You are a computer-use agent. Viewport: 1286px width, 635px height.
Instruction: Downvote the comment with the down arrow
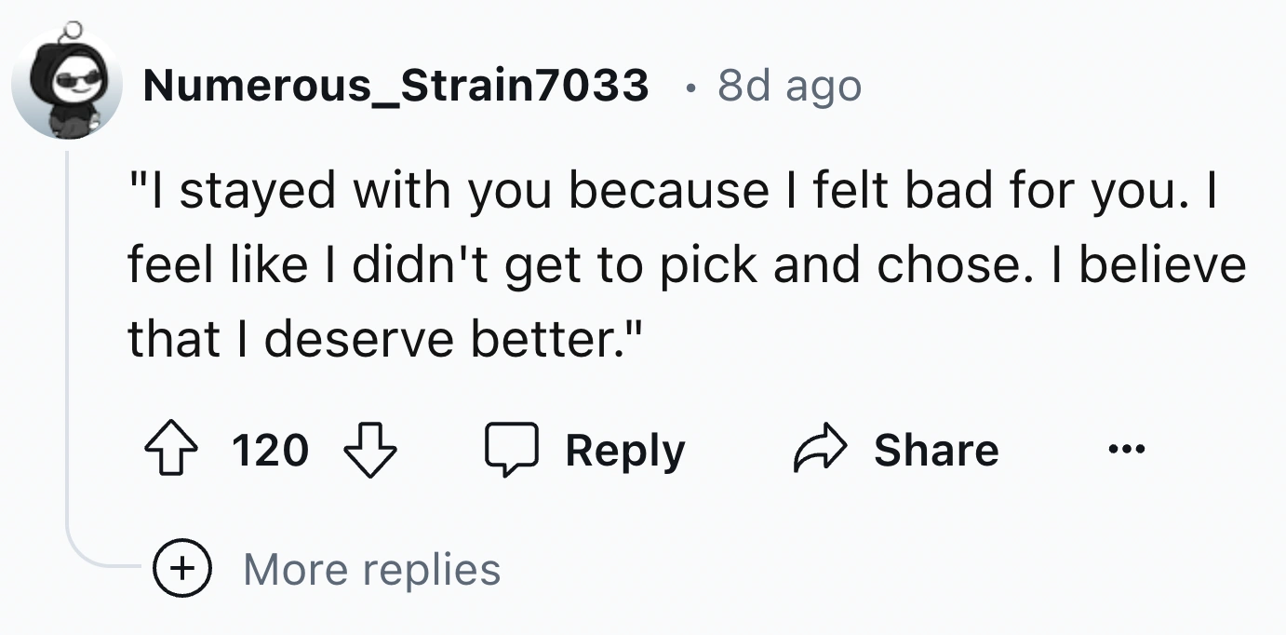pyautogui.click(x=369, y=451)
